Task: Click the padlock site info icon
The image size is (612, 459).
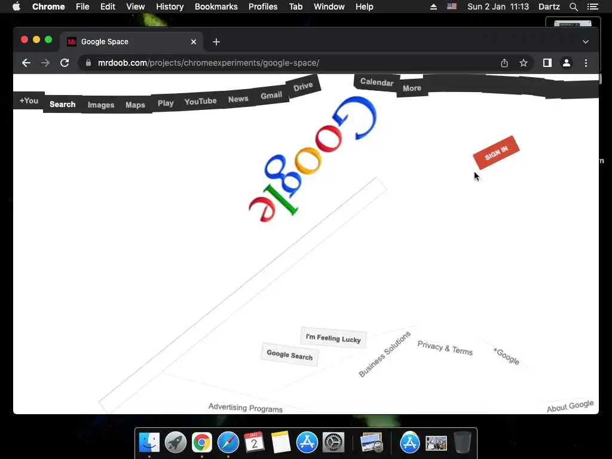Action: [x=88, y=63]
